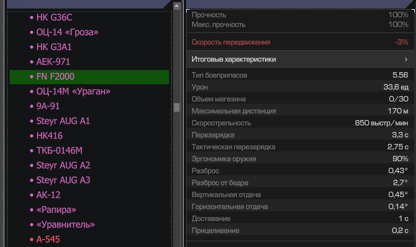The height and width of the screenshot is (247, 416).
Task: Select Steyr AUG A3 entry
Action: (x=63, y=180)
